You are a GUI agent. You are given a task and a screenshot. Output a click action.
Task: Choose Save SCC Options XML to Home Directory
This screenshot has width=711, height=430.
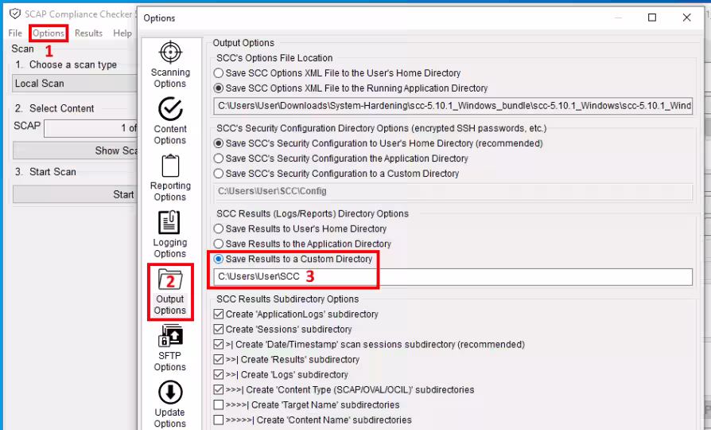click(219, 73)
